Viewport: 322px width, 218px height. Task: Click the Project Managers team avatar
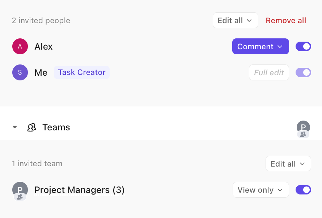pos(20,190)
